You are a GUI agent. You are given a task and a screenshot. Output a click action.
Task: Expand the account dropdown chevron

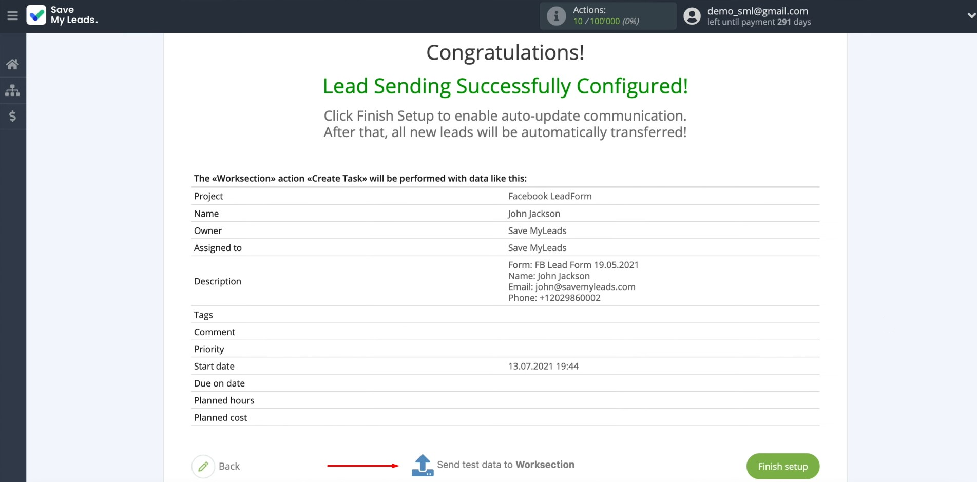pyautogui.click(x=971, y=16)
